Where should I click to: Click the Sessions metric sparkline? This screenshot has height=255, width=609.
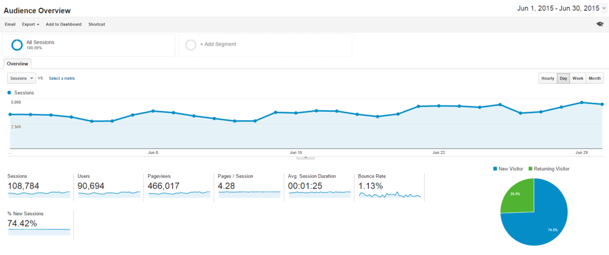(39, 194)
